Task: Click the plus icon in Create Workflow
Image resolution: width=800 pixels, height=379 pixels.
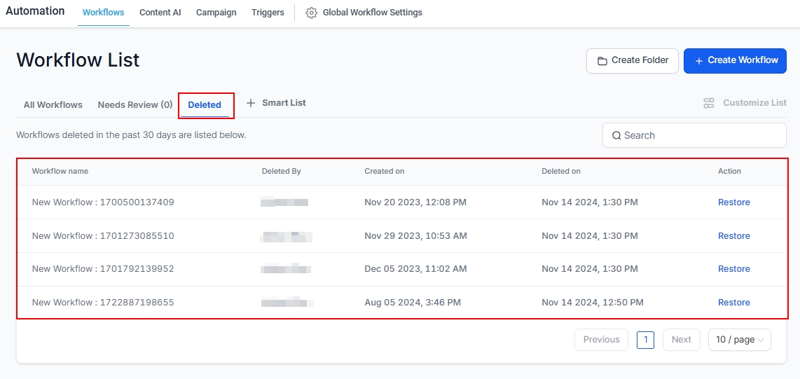Action: pyautogui.click(x=698, y=61)
